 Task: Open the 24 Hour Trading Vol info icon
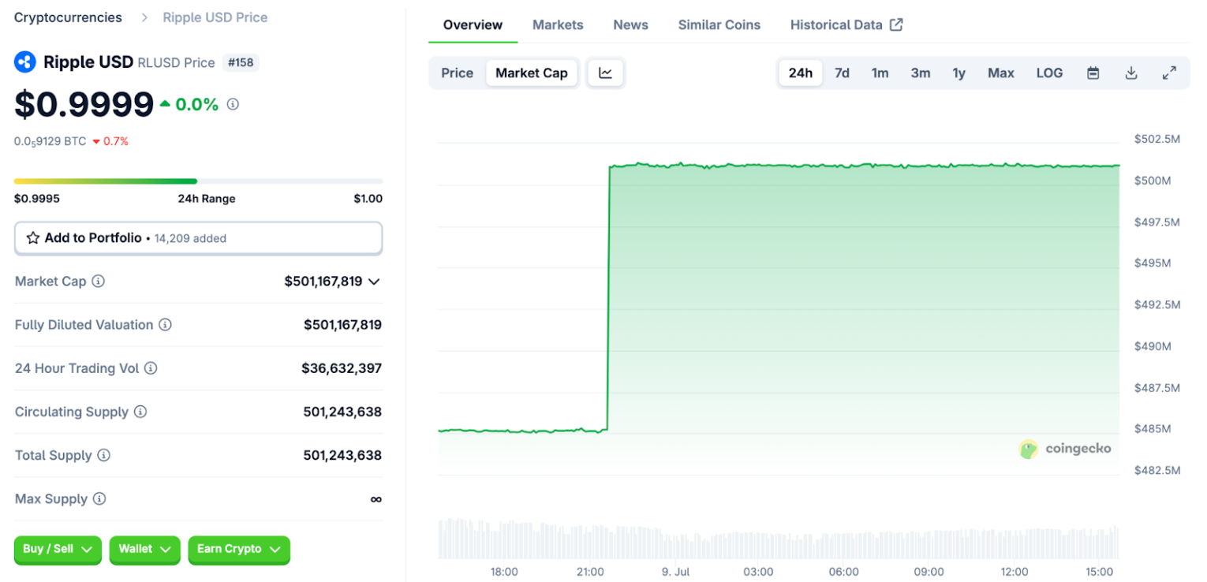(x=151, y=368)
